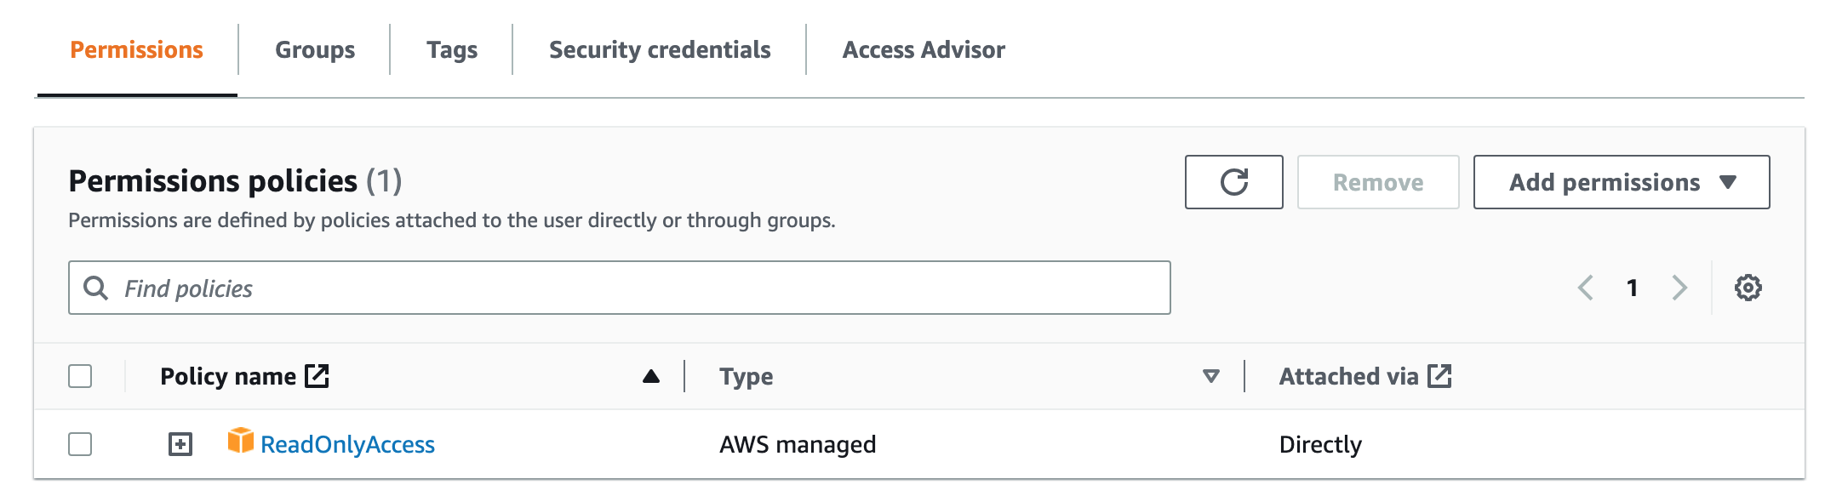The image size is (1825, 502).
Task: Click the Remove button
Action: 1378,182
